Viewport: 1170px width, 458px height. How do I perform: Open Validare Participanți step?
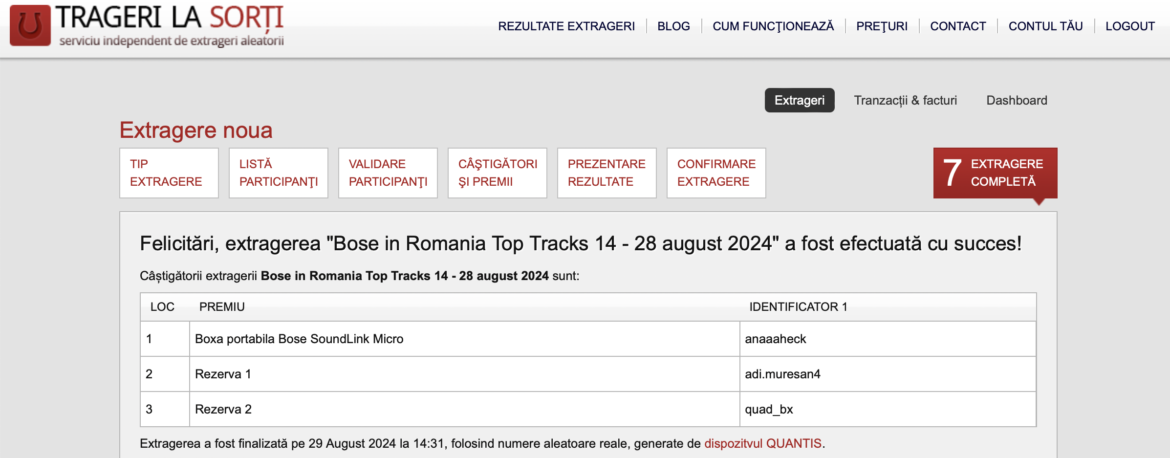[388, 173]
